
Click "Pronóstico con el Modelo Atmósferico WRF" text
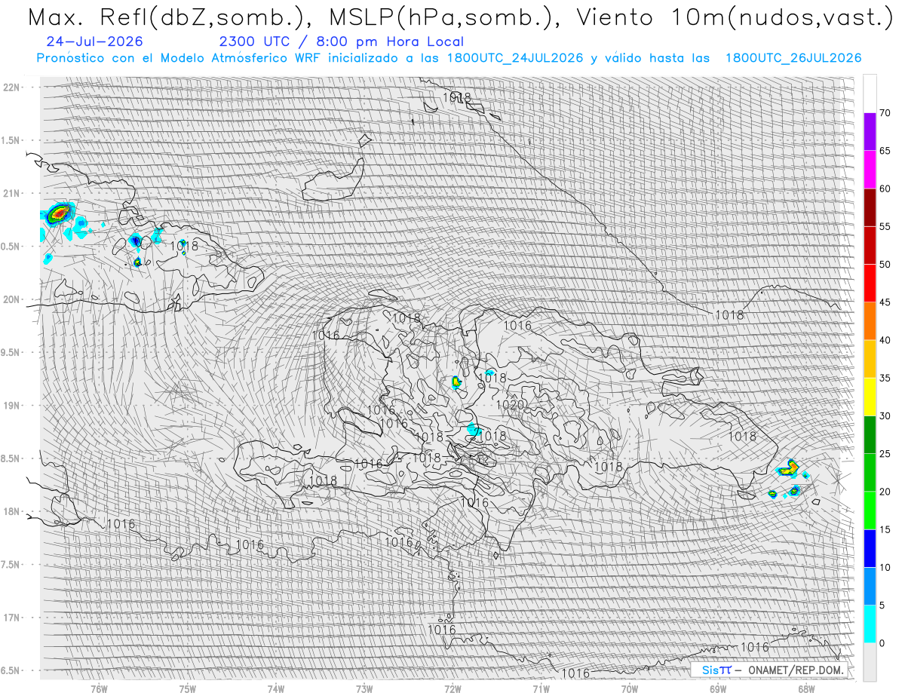(179, 58)
